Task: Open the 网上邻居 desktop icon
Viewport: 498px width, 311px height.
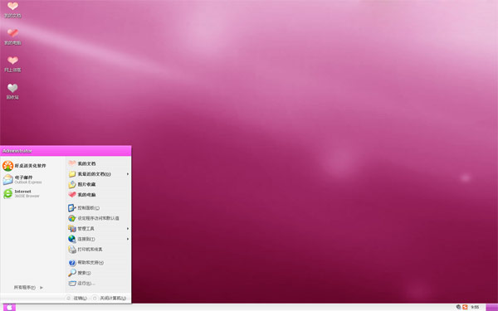Action: click(12, 64)
